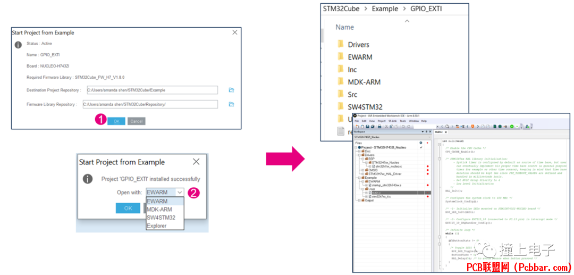
Task: Sort by Name column header in Explorer
Action: point(345,27)
